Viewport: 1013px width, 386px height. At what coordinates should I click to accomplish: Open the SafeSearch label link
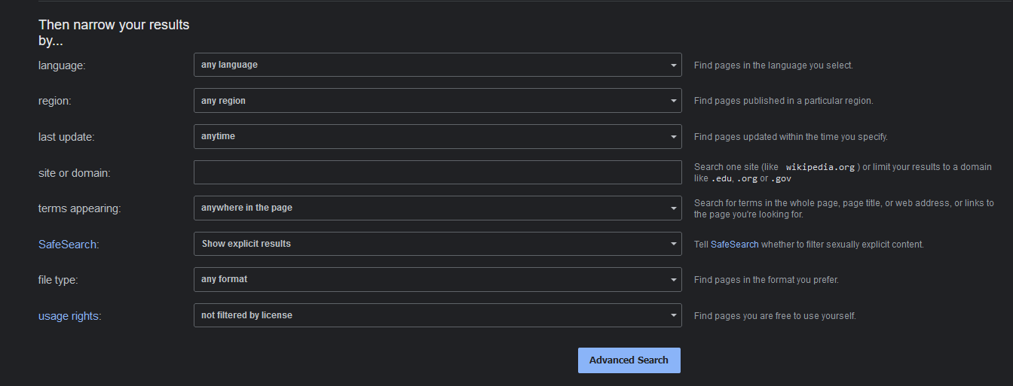(69, 245)
